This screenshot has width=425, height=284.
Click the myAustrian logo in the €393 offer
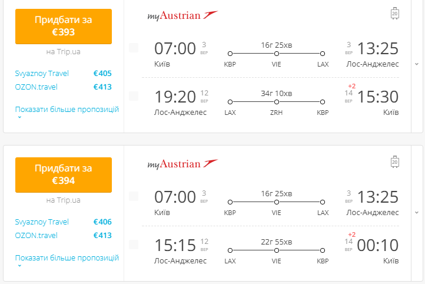click(x=182, y=15)
